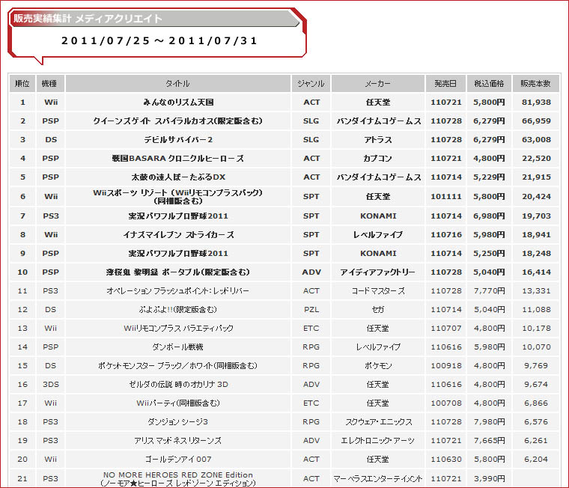Click the 発売日 column header

point(445,83)
